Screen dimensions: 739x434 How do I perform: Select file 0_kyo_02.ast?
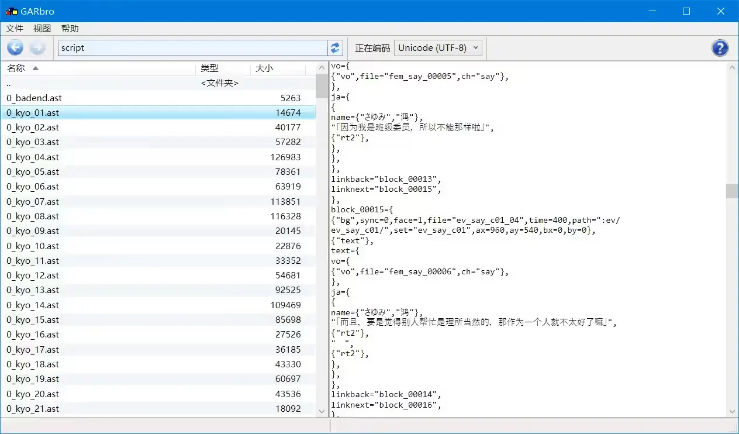158,128
